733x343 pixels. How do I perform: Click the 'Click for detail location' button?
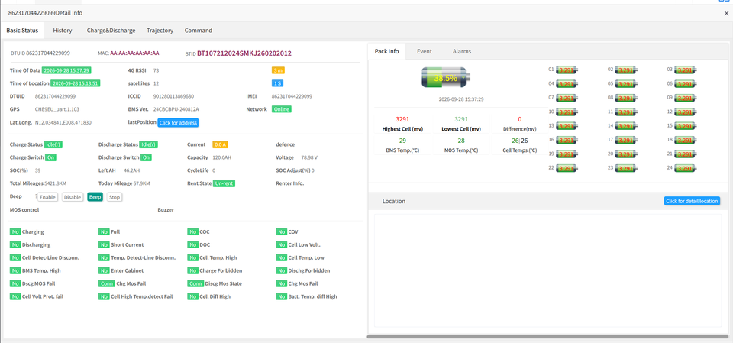point(692,201)
